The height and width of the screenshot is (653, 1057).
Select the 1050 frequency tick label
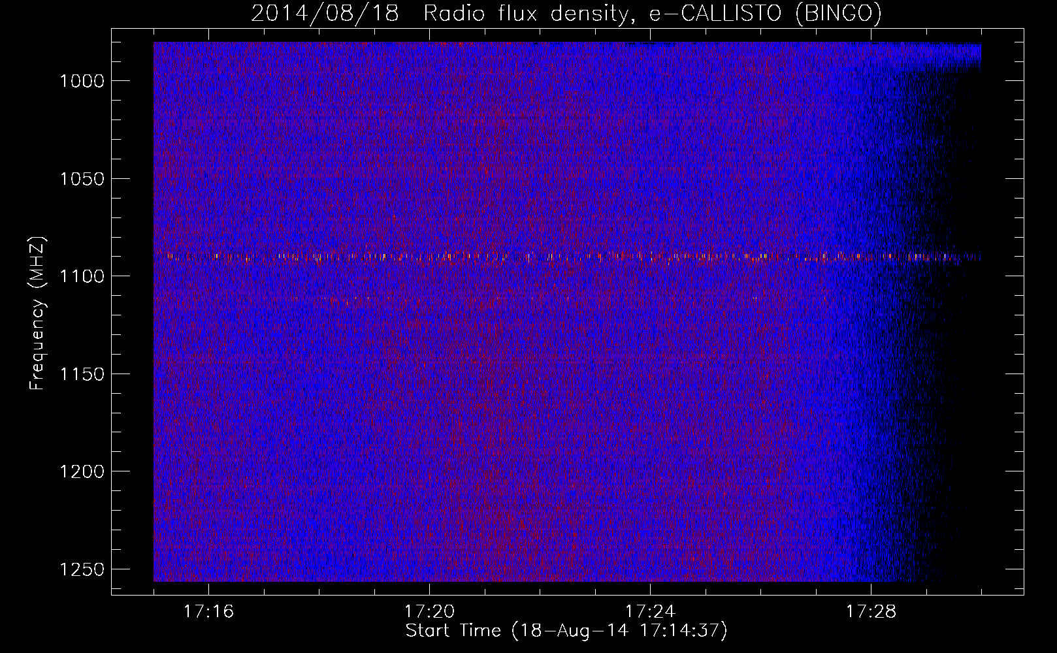[x=82, y=179]
